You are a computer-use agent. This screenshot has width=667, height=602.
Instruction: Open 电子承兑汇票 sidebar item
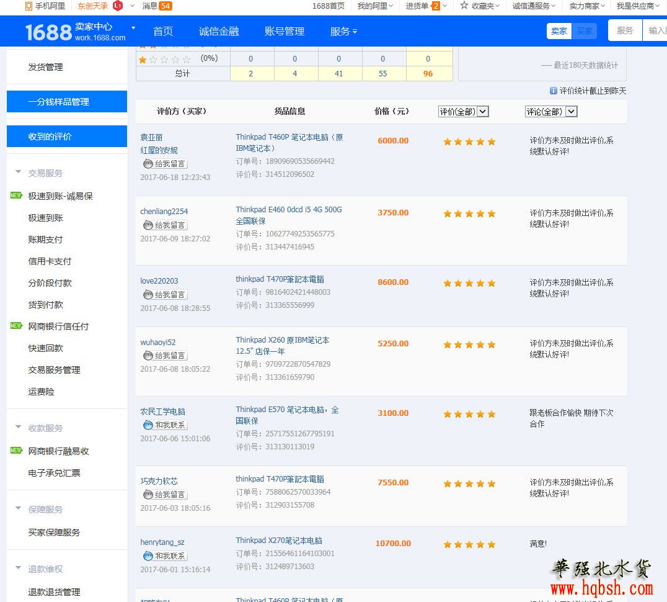[54, 472]
